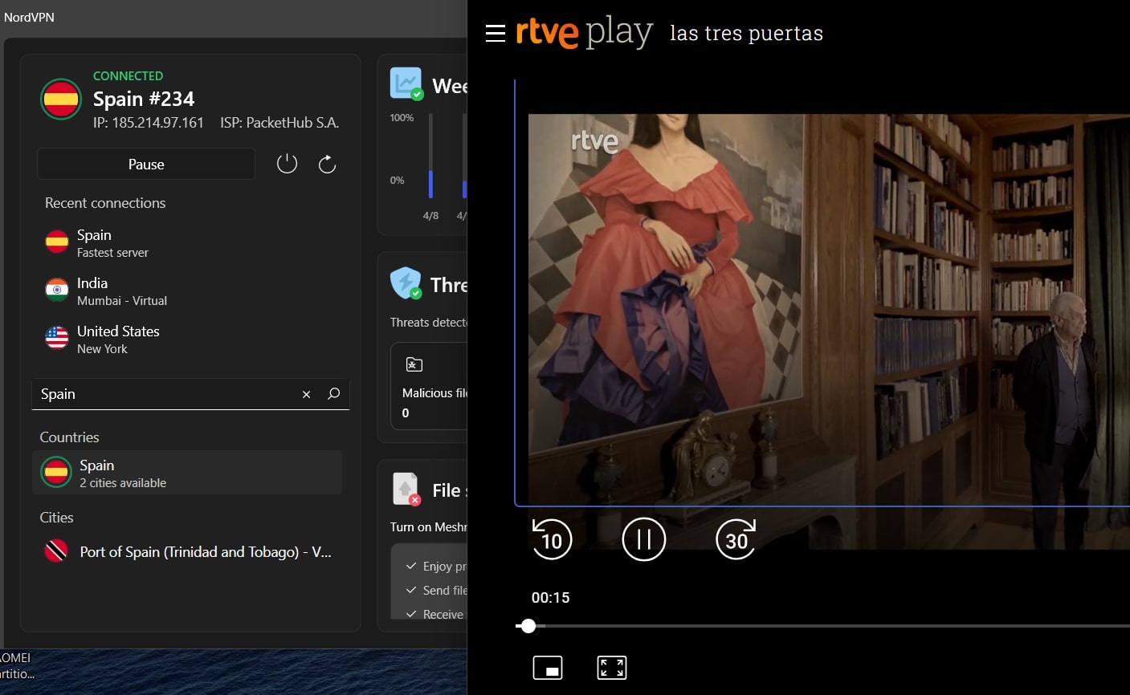Enter fullscreen video mode

(611, 667)
